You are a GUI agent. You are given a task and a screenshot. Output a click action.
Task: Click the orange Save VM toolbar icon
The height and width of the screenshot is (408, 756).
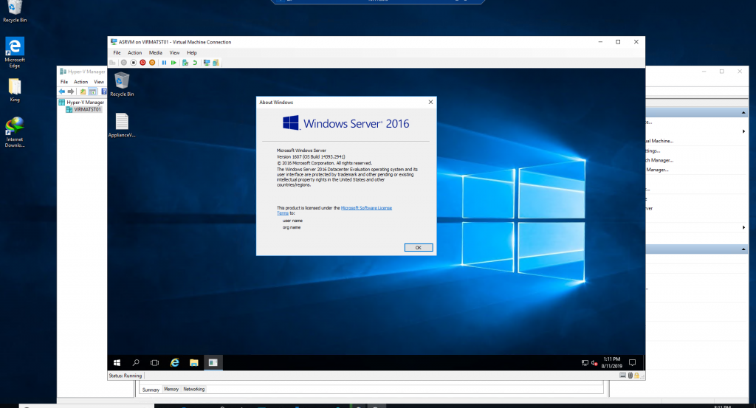(x=152, y=63)
